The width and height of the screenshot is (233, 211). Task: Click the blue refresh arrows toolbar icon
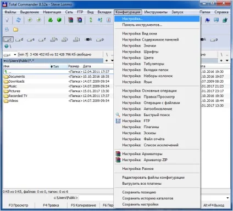click(x=19, y=20)
